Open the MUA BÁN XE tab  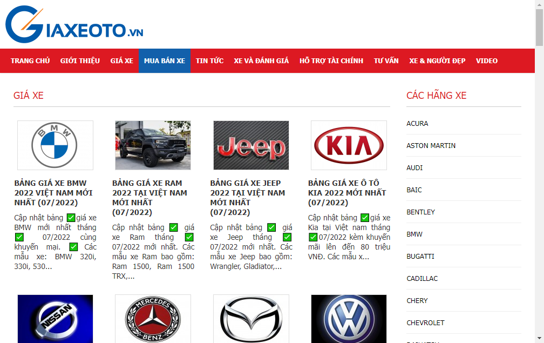click(x=165, y=60)
